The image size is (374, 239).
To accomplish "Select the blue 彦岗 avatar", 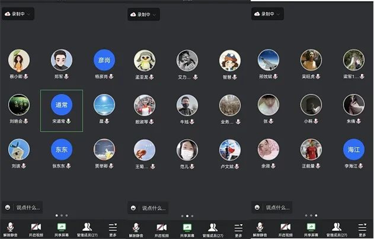I will pyautogui.click(x=104, y=60).
